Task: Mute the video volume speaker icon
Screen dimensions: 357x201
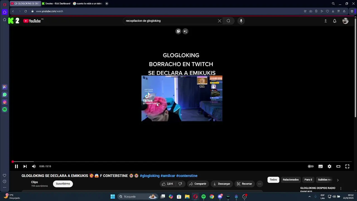Action: pos(34,166)
